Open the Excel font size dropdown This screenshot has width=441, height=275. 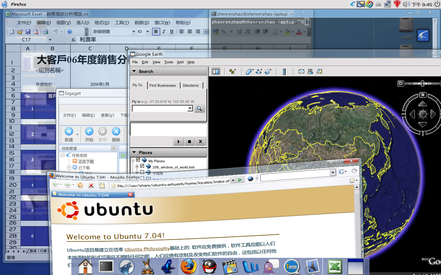[147, 32]
